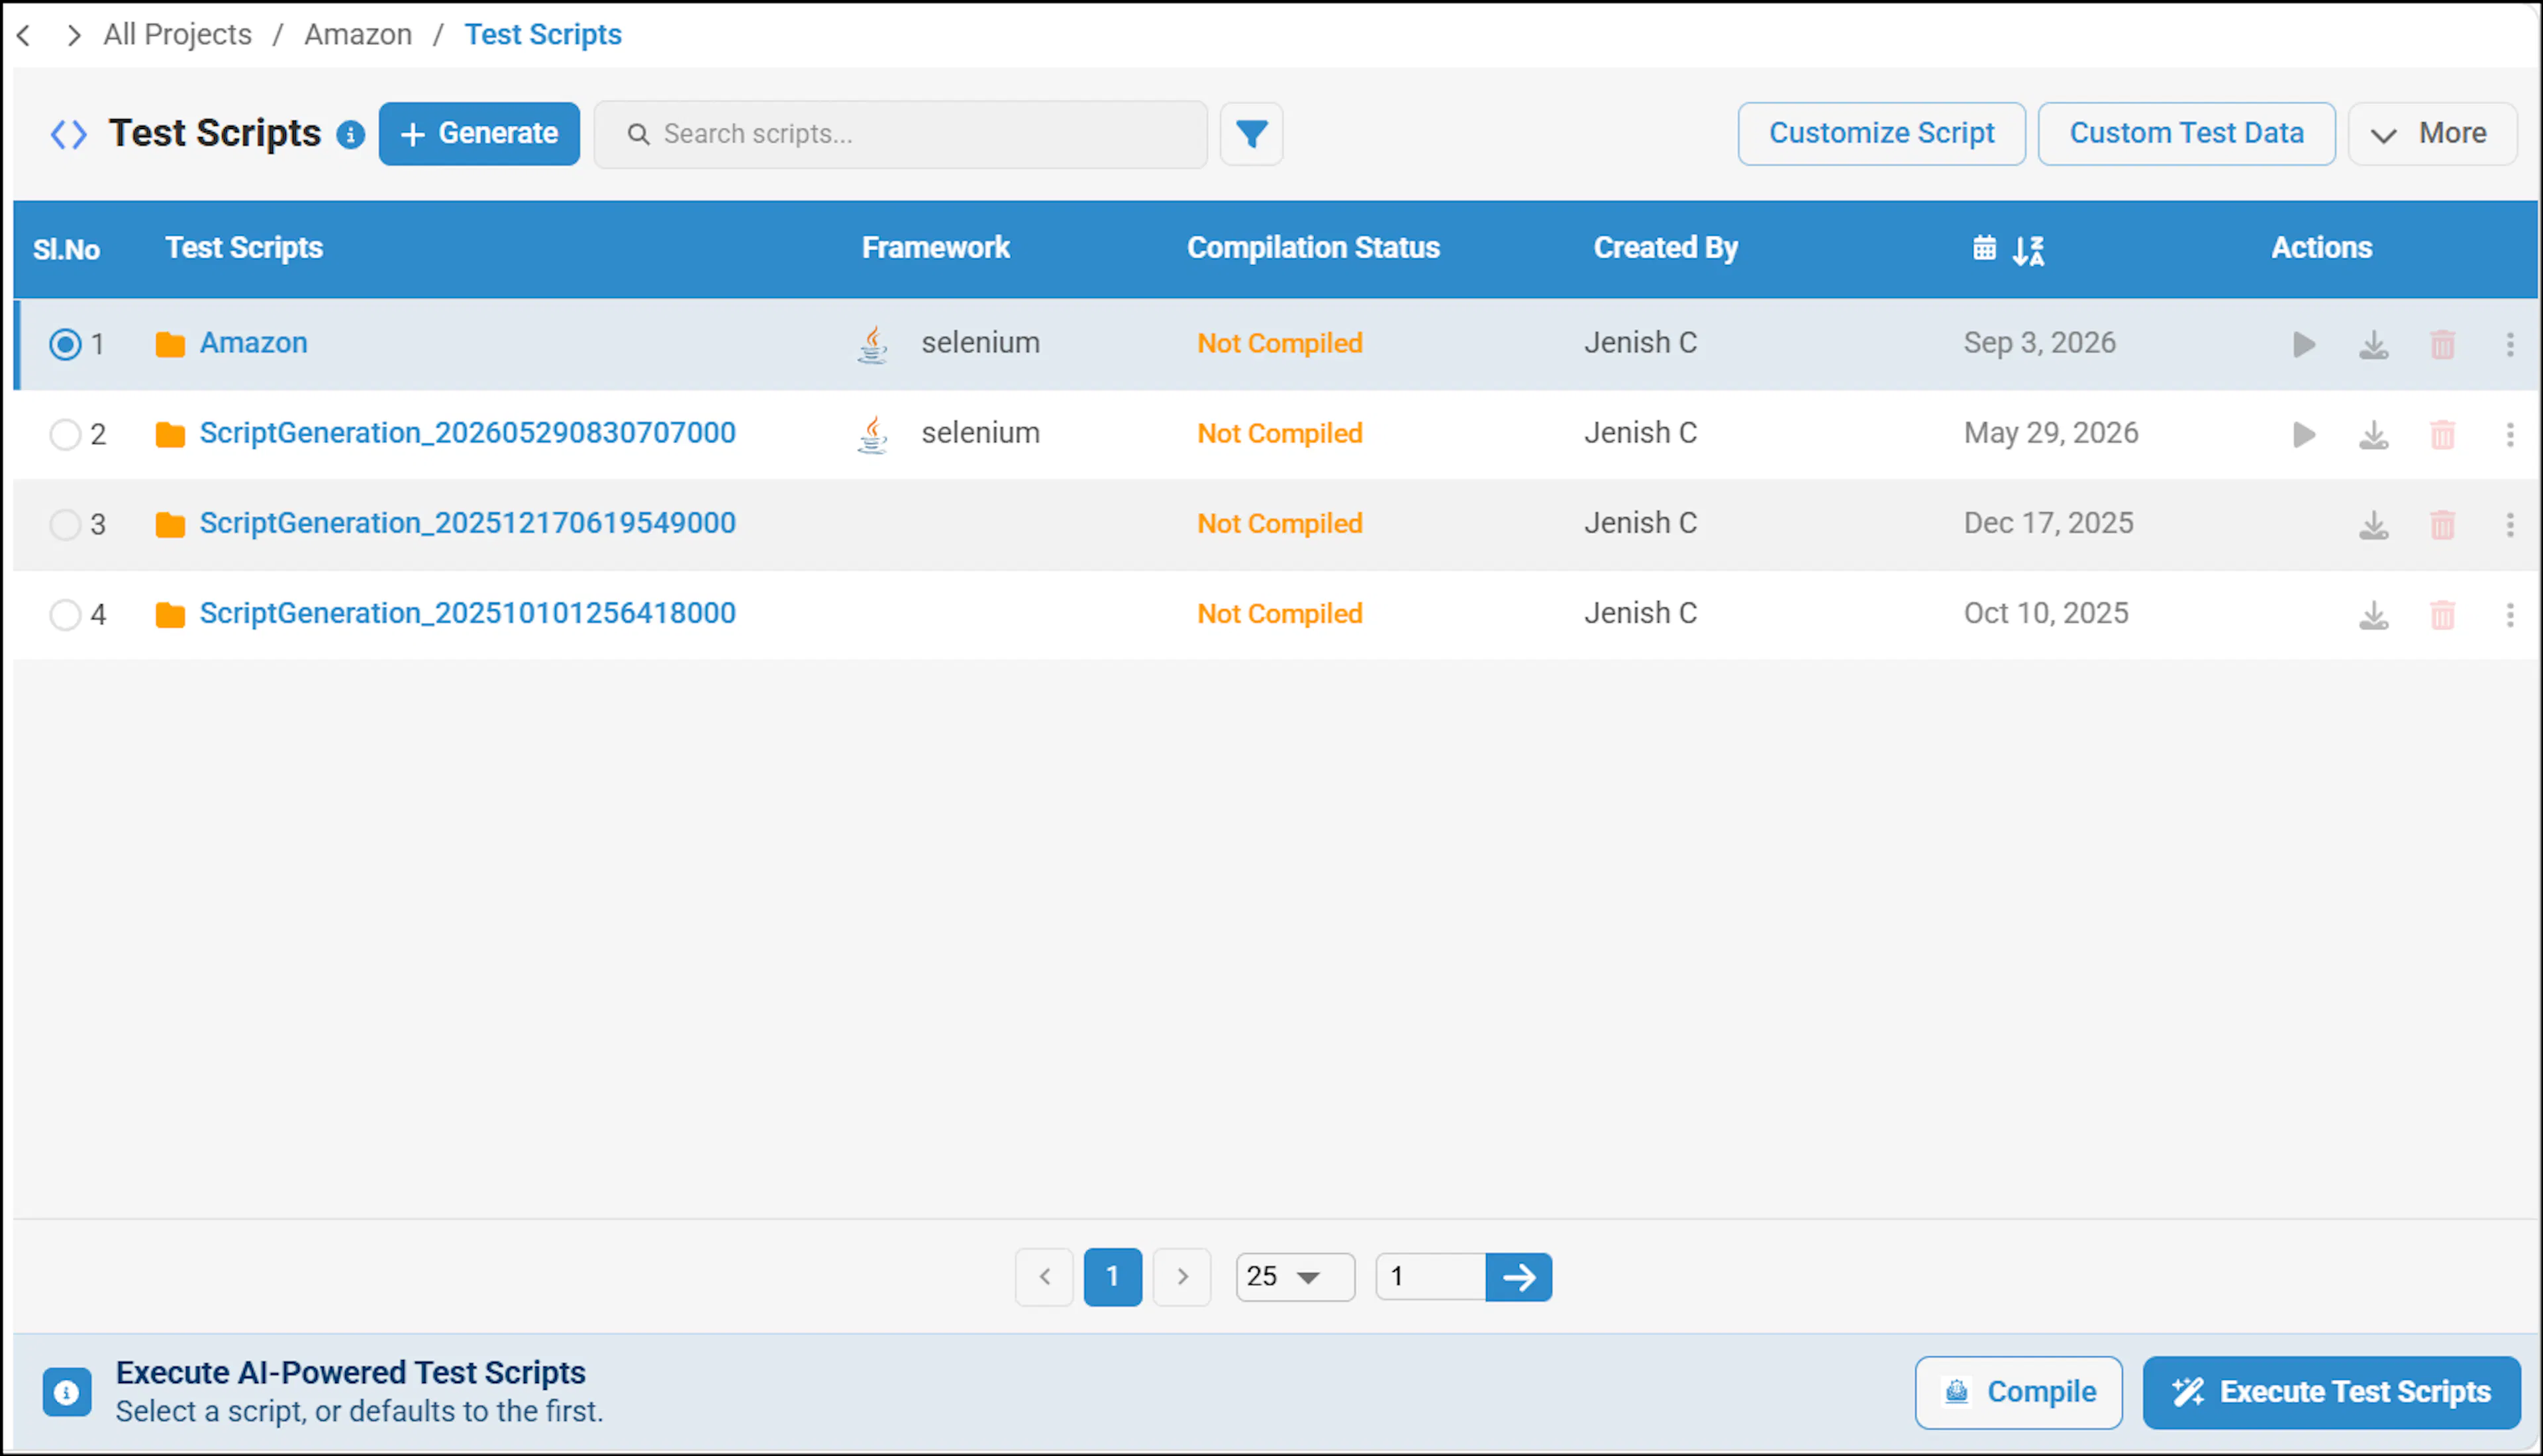This screenshot has width=2543, height=1456.
Task: Open the Amazon script link
Action: [253, 343]
